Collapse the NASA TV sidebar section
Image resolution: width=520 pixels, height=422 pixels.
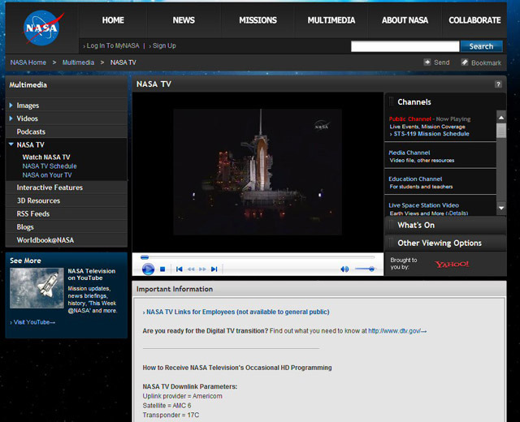(11, 144)
